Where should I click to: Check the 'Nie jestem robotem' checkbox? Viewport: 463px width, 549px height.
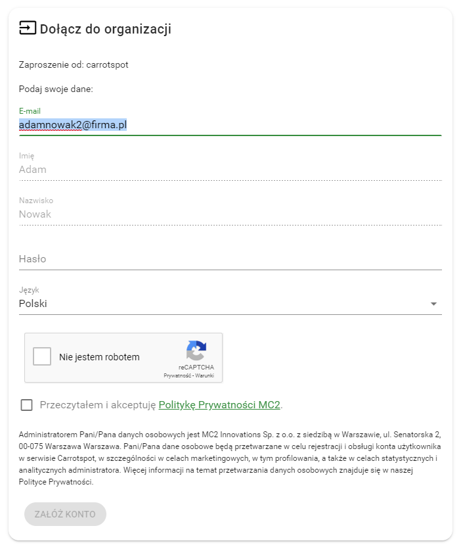(42, 357)
